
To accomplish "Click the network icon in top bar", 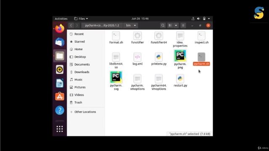I will pos(193,18).
